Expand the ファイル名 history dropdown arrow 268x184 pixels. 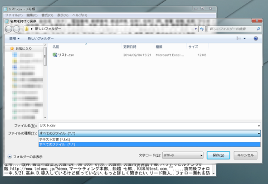(x=259, y=126)
